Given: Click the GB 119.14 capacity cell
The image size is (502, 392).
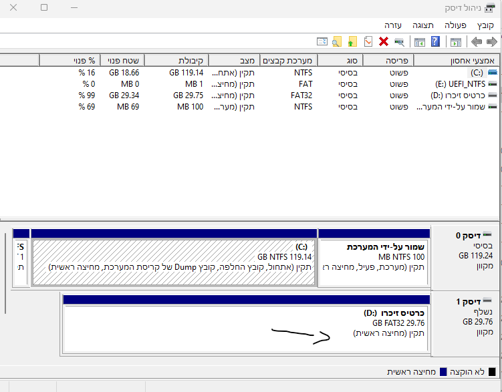Looking at the screenshot, I should coord(186,73).
